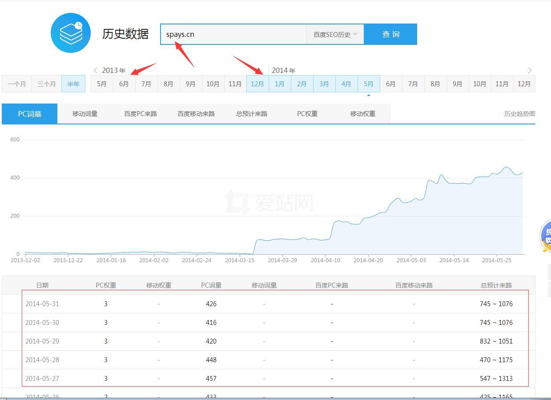
Task: Open the 总预计来路 tab
Action: point(252,114)
